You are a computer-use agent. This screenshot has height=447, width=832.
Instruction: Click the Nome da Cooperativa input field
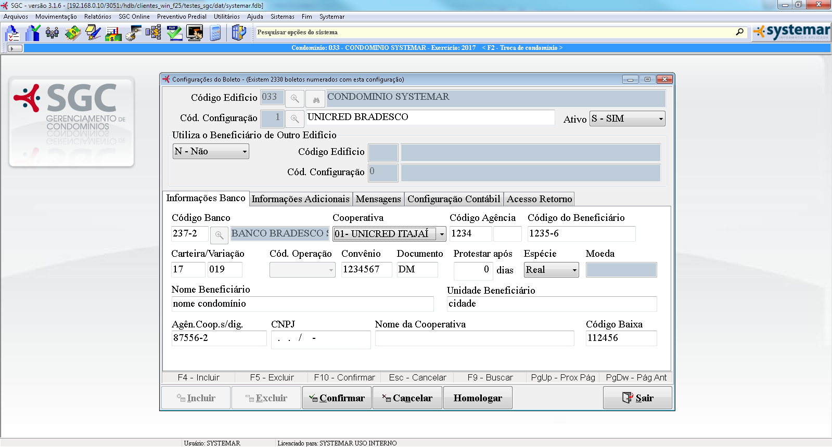click(x=474, y=338)
